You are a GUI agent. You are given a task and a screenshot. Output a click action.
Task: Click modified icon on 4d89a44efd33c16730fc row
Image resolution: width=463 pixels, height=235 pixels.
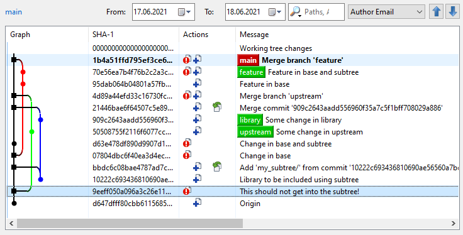(x=187, y=96)
